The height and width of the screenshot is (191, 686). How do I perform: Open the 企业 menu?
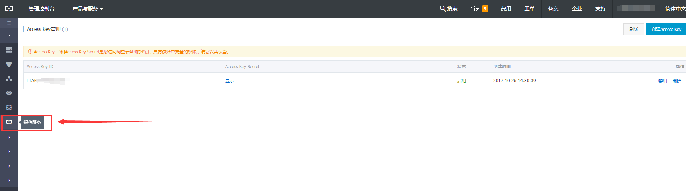(x=577, y=9)
